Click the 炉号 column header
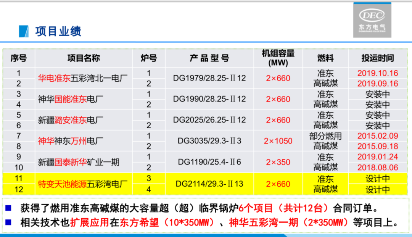The height and width of the screenshot is (237, 412). (x=149, y=58)
